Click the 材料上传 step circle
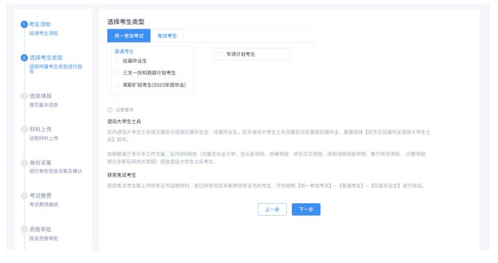The image size is (498, 263). coord(24,129)
